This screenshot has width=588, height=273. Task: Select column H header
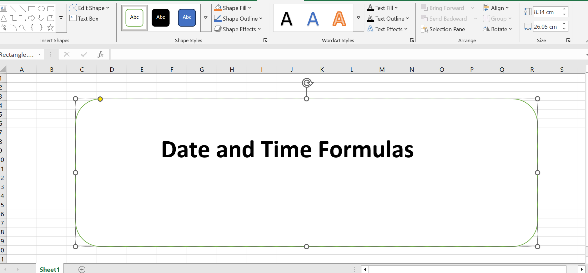[232, 70]
